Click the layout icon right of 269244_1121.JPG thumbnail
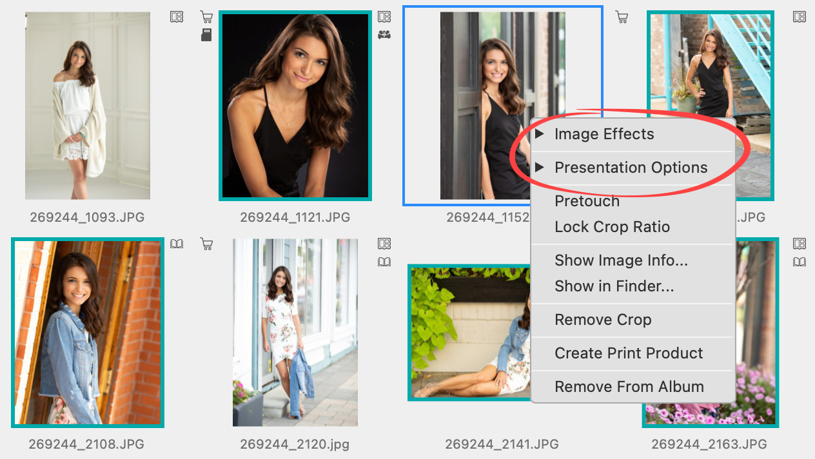This screenshot has width=815, height=459. pos(384,17)
